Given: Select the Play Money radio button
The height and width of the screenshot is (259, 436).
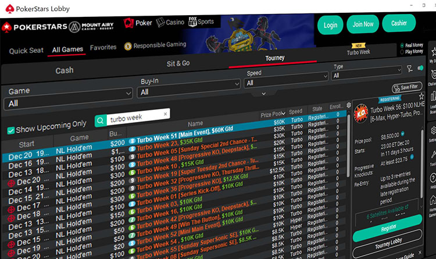Looking at the screenshot, I should [x=402, y=52].
